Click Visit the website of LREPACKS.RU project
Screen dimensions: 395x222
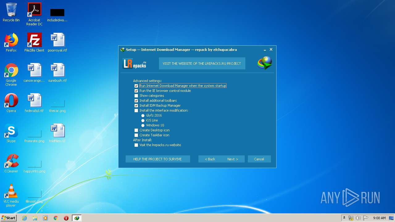202,64
